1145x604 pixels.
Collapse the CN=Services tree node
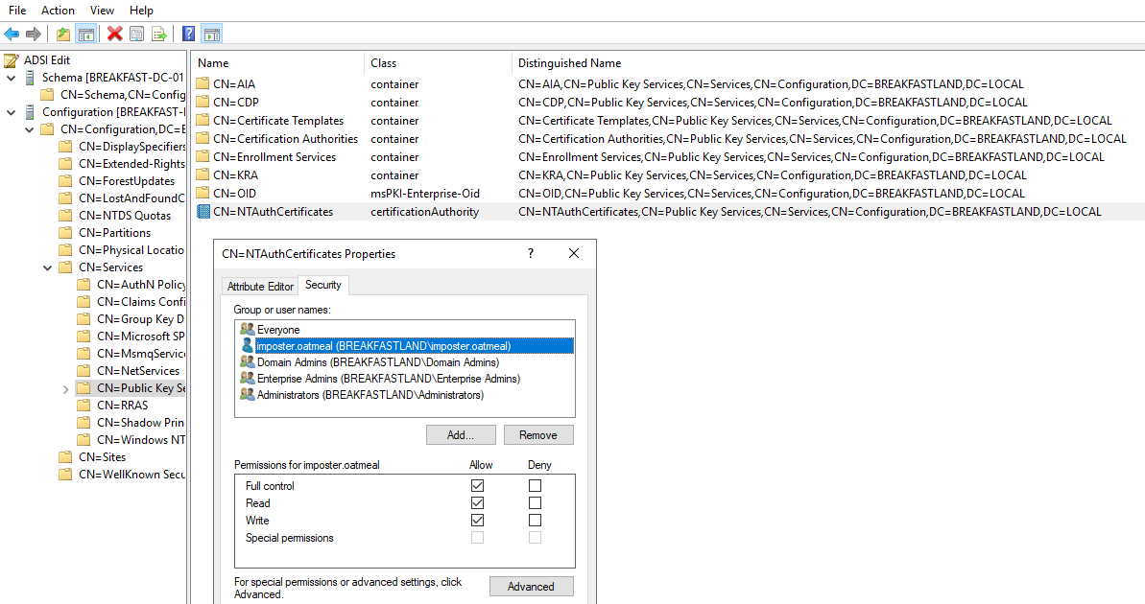coord(48,267)
